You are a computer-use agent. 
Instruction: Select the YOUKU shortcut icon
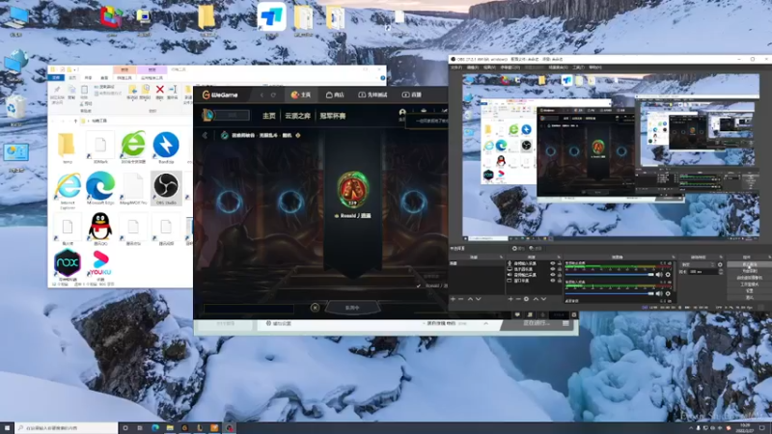(x=100, y=264)
